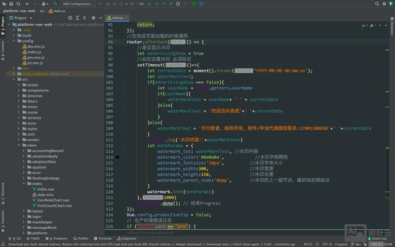Screen dimensions: 395x247
Task: Collapse the config folder in tree
Action: (13, 41)
